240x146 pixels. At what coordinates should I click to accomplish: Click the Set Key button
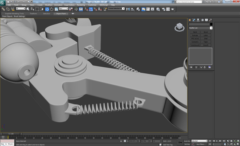pos(187,144)
